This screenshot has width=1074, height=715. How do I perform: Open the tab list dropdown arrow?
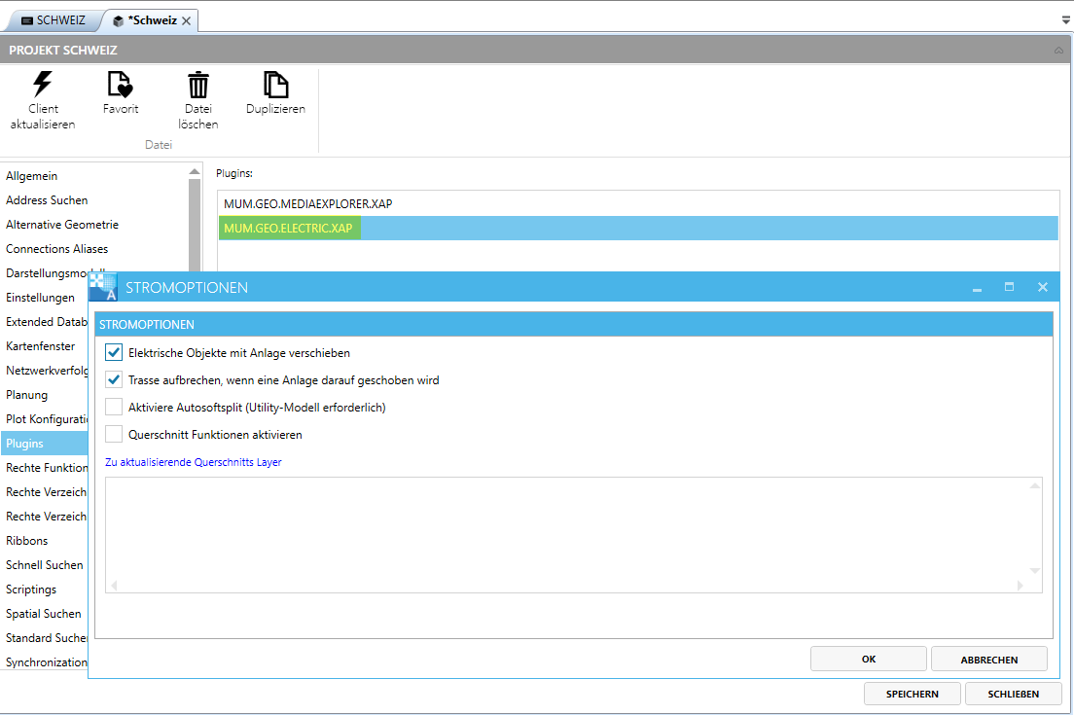click(1065, 20)
